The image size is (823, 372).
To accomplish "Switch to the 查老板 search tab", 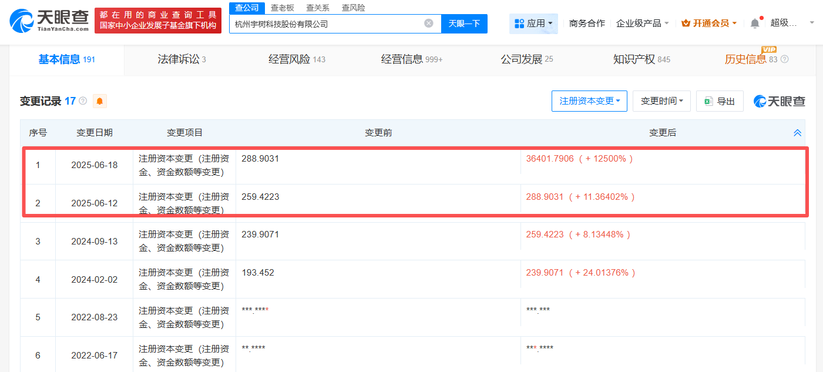I will [282, 8].
